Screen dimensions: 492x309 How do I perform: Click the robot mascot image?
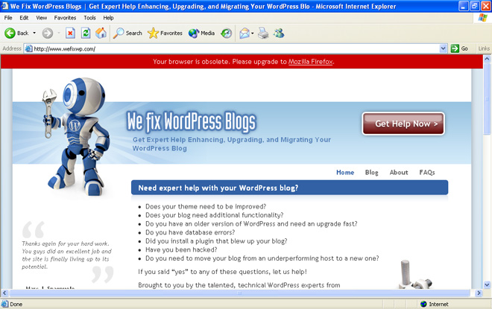[76, 136]
